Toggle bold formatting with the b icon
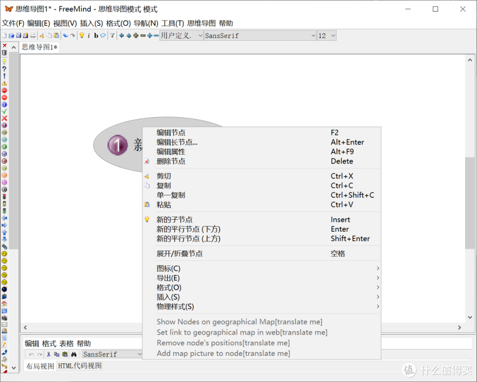 [96, 36]
